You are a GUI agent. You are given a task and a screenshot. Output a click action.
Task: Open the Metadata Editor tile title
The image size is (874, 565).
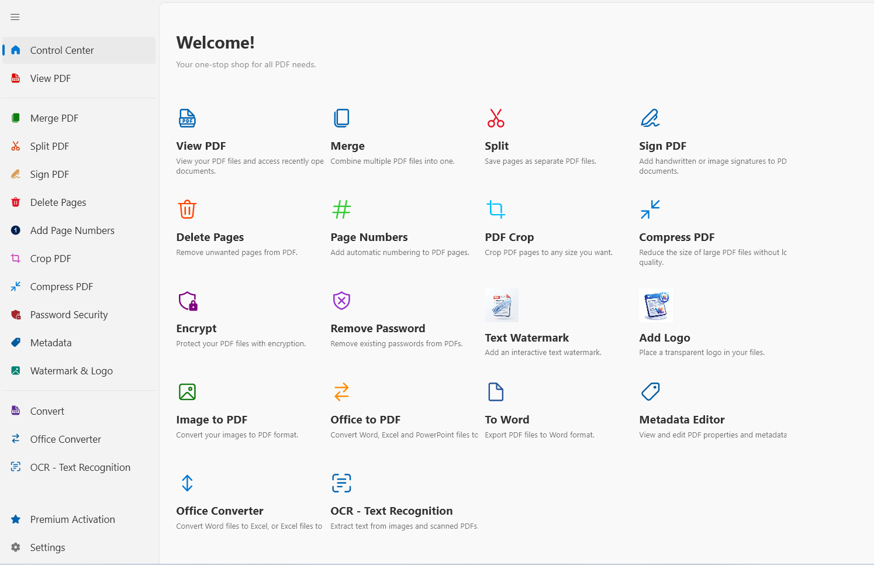point(682,420)
